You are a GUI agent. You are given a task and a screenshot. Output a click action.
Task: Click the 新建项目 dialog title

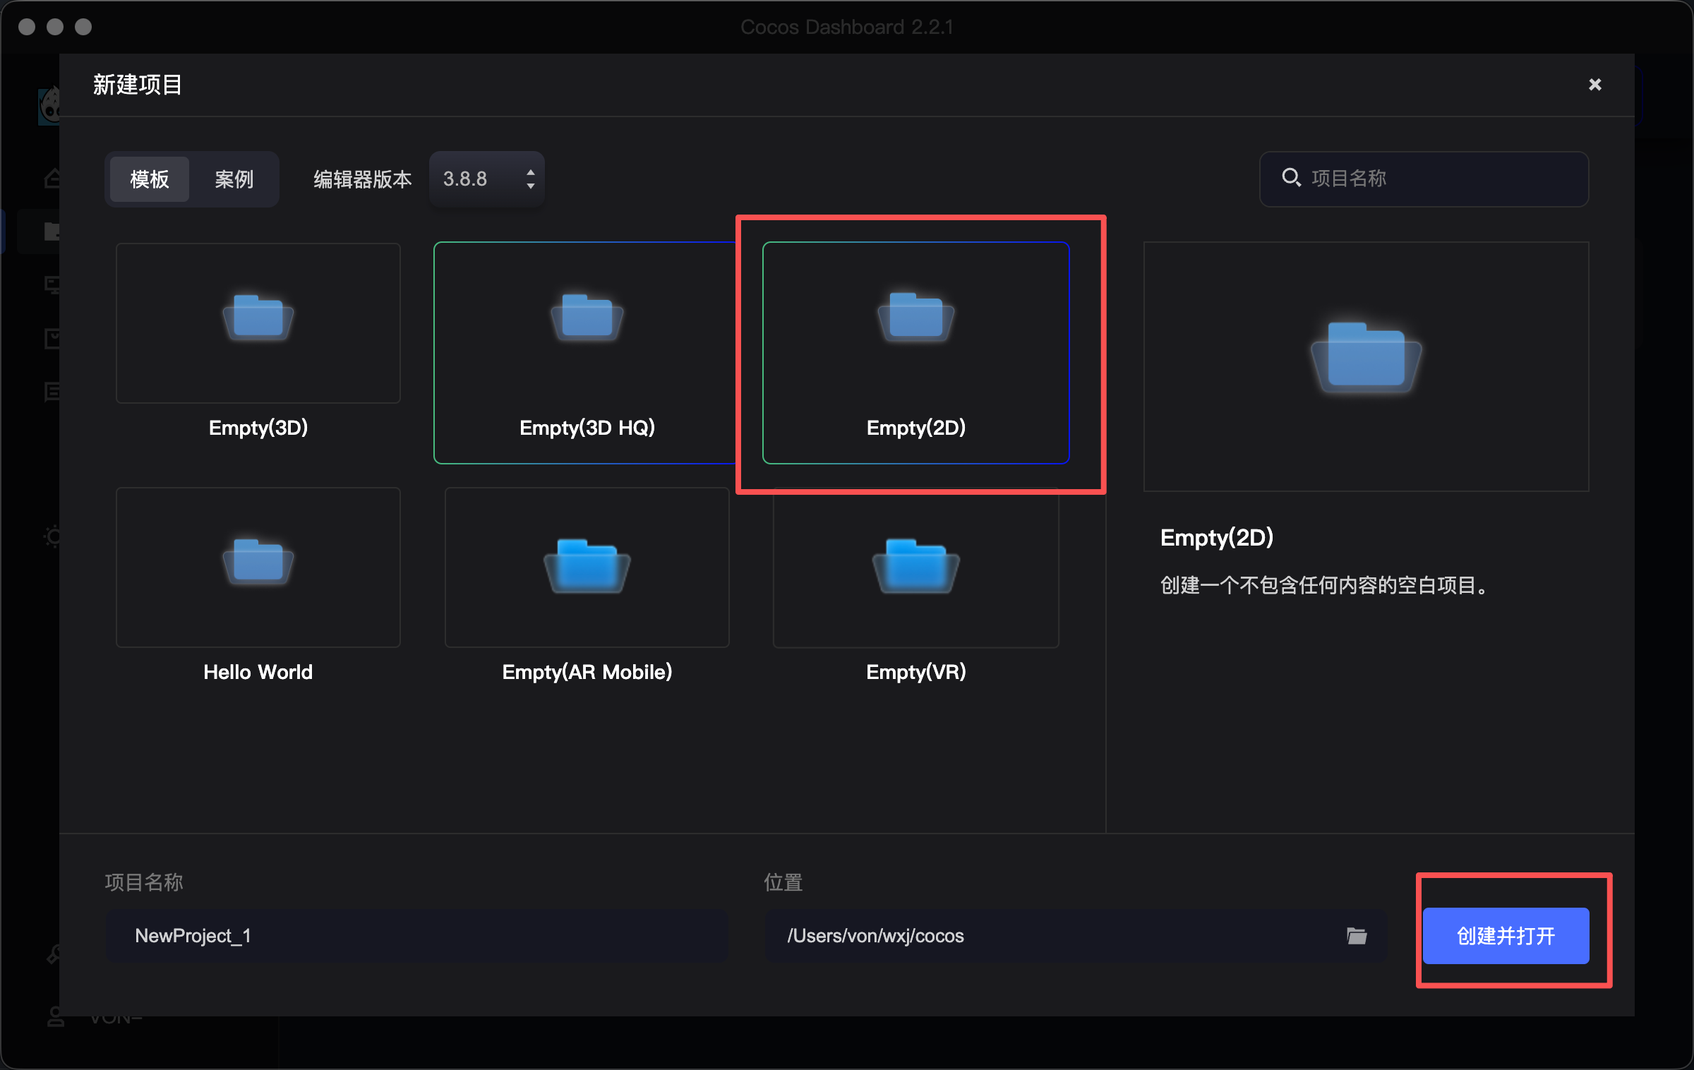point(138,85)
